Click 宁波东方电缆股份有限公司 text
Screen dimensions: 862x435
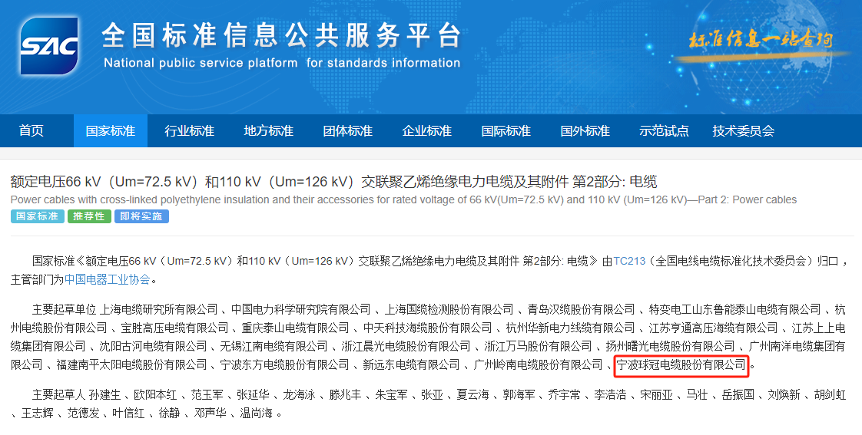pos(285,364)
